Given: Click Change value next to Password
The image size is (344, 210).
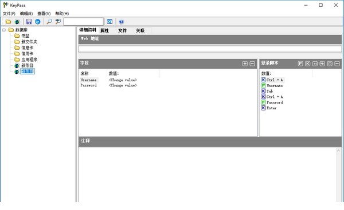Looking at the screenshot, I should (x=123, y=85).
